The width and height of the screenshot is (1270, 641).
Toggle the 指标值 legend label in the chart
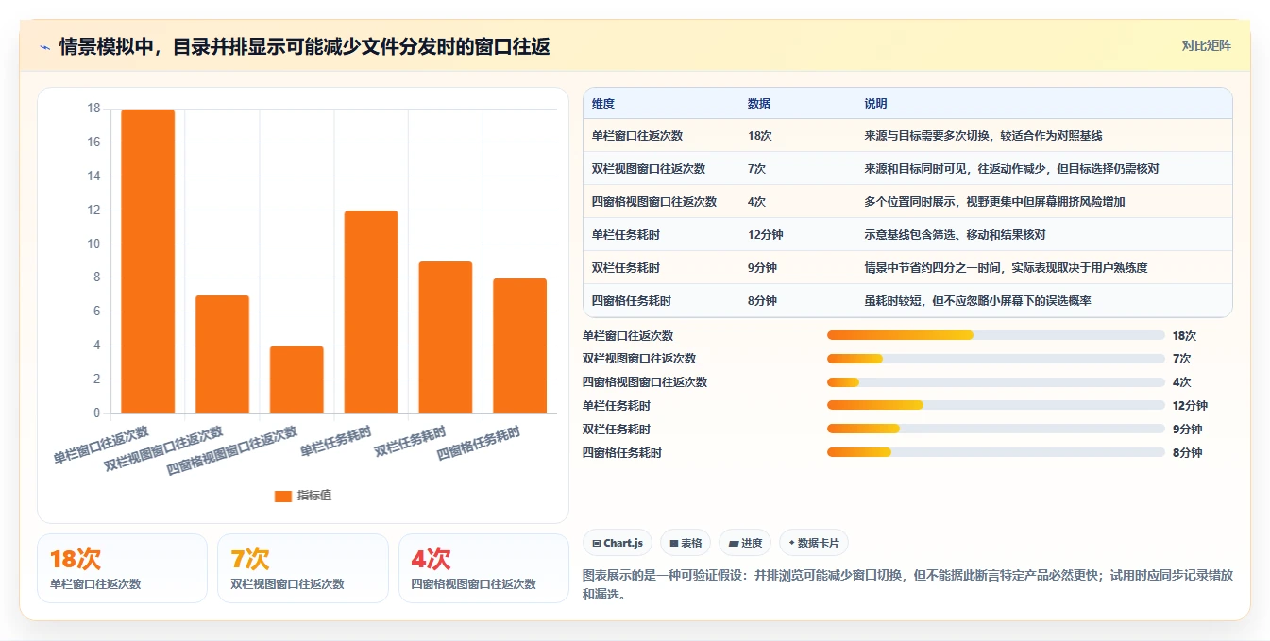coord(314,496)
